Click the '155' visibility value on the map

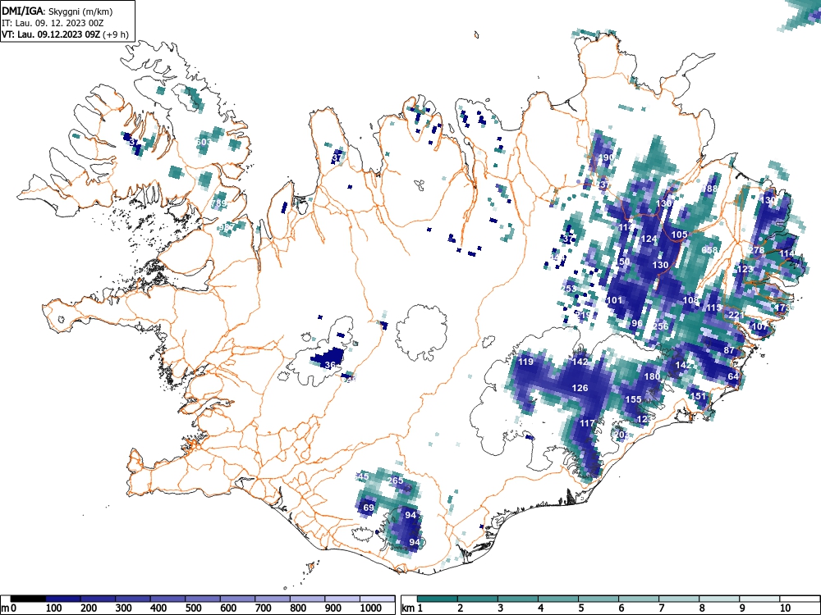pyautogui.click(x=634, y=399)
